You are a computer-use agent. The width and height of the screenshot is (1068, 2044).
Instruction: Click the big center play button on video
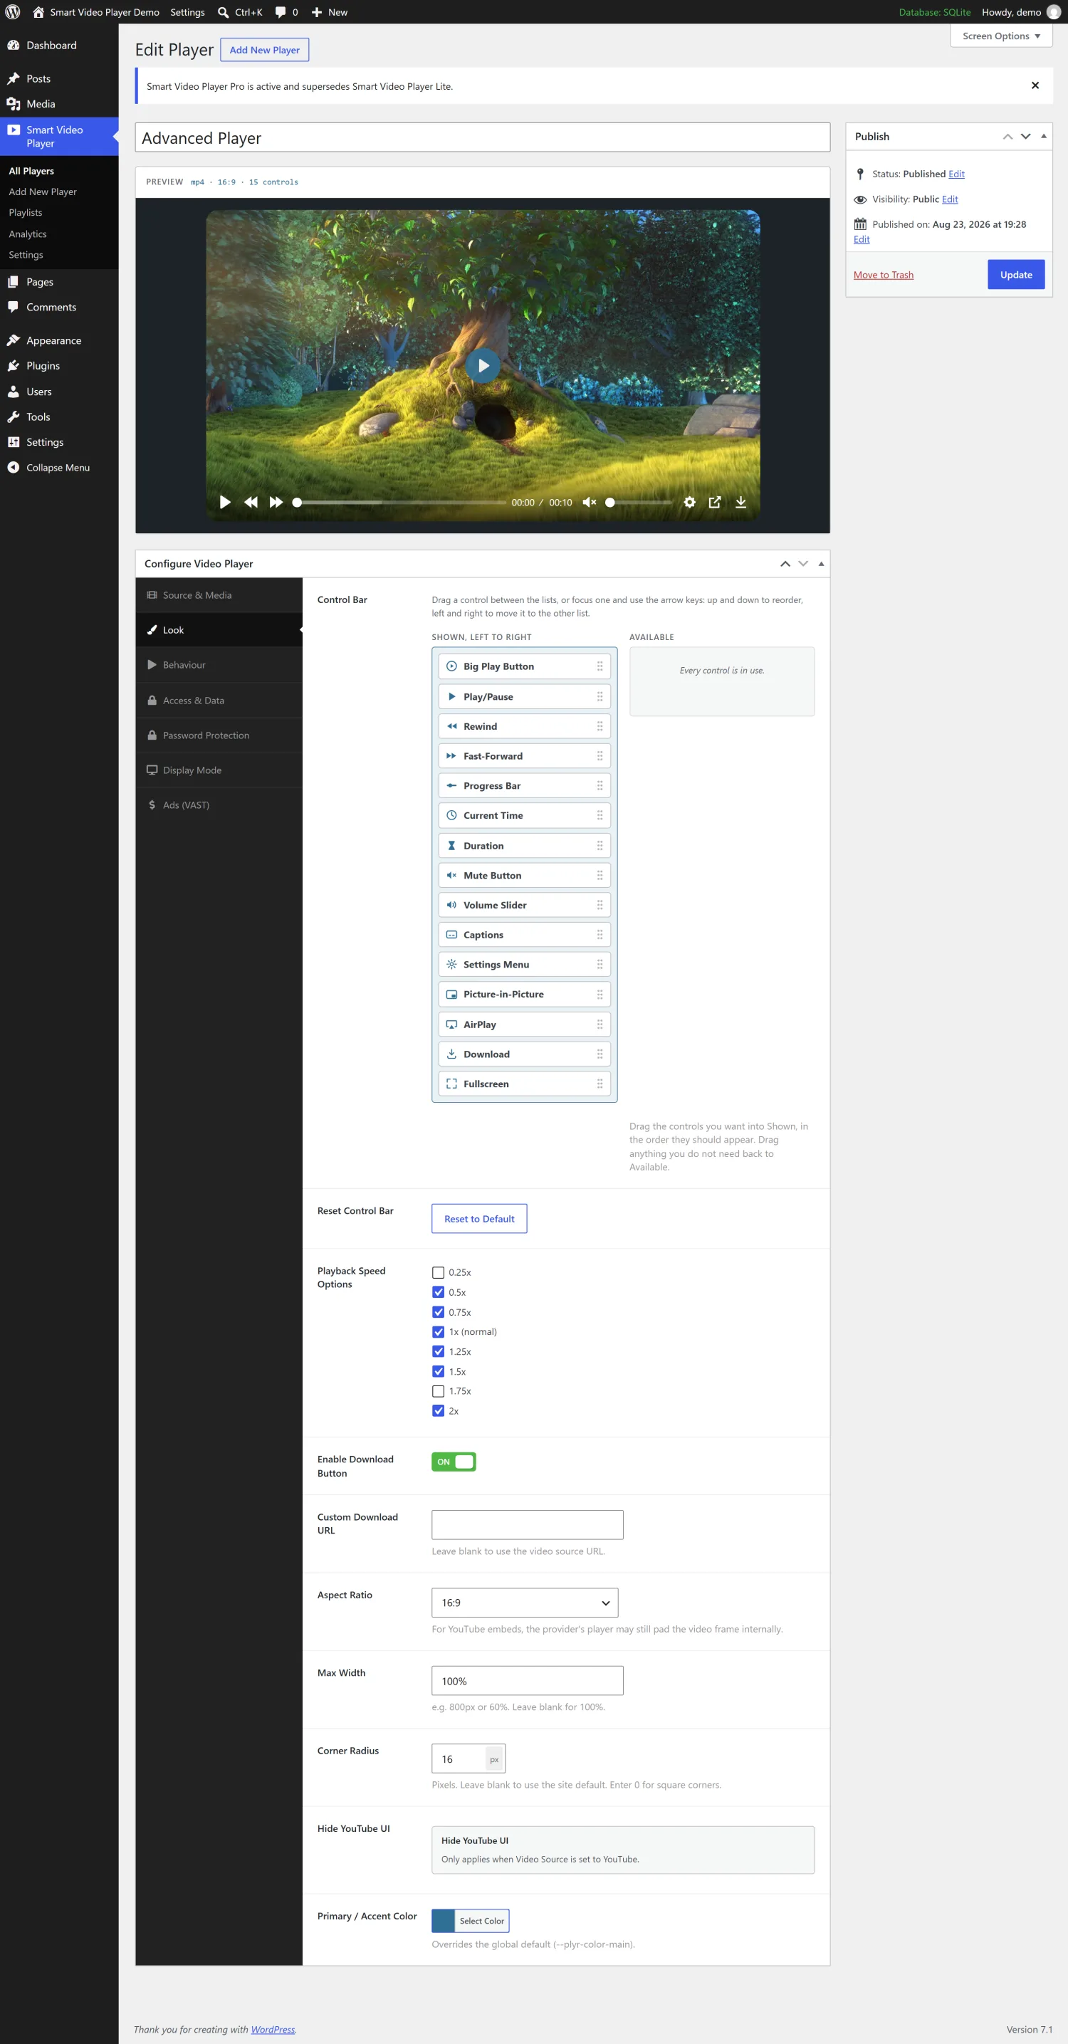483,366
